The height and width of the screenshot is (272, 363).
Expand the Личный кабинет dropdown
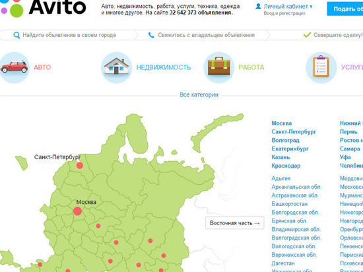tap(288, 7)
